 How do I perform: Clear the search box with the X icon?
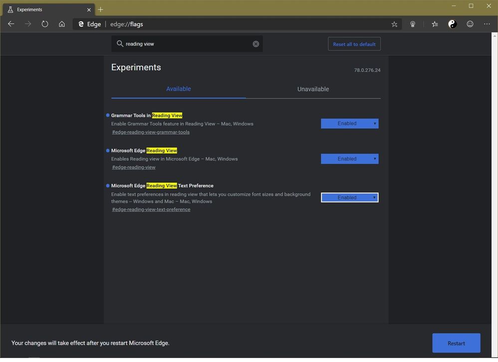255,44
